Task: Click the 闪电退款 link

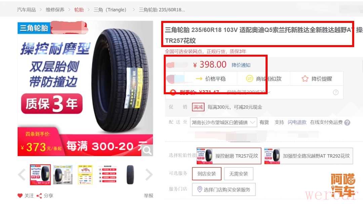Action: coord(297,122)
